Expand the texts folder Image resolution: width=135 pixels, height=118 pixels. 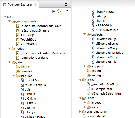click(x=85, y=107)
